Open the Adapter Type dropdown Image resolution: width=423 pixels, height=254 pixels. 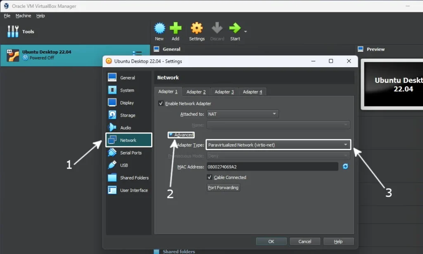[x=278, y=145]
